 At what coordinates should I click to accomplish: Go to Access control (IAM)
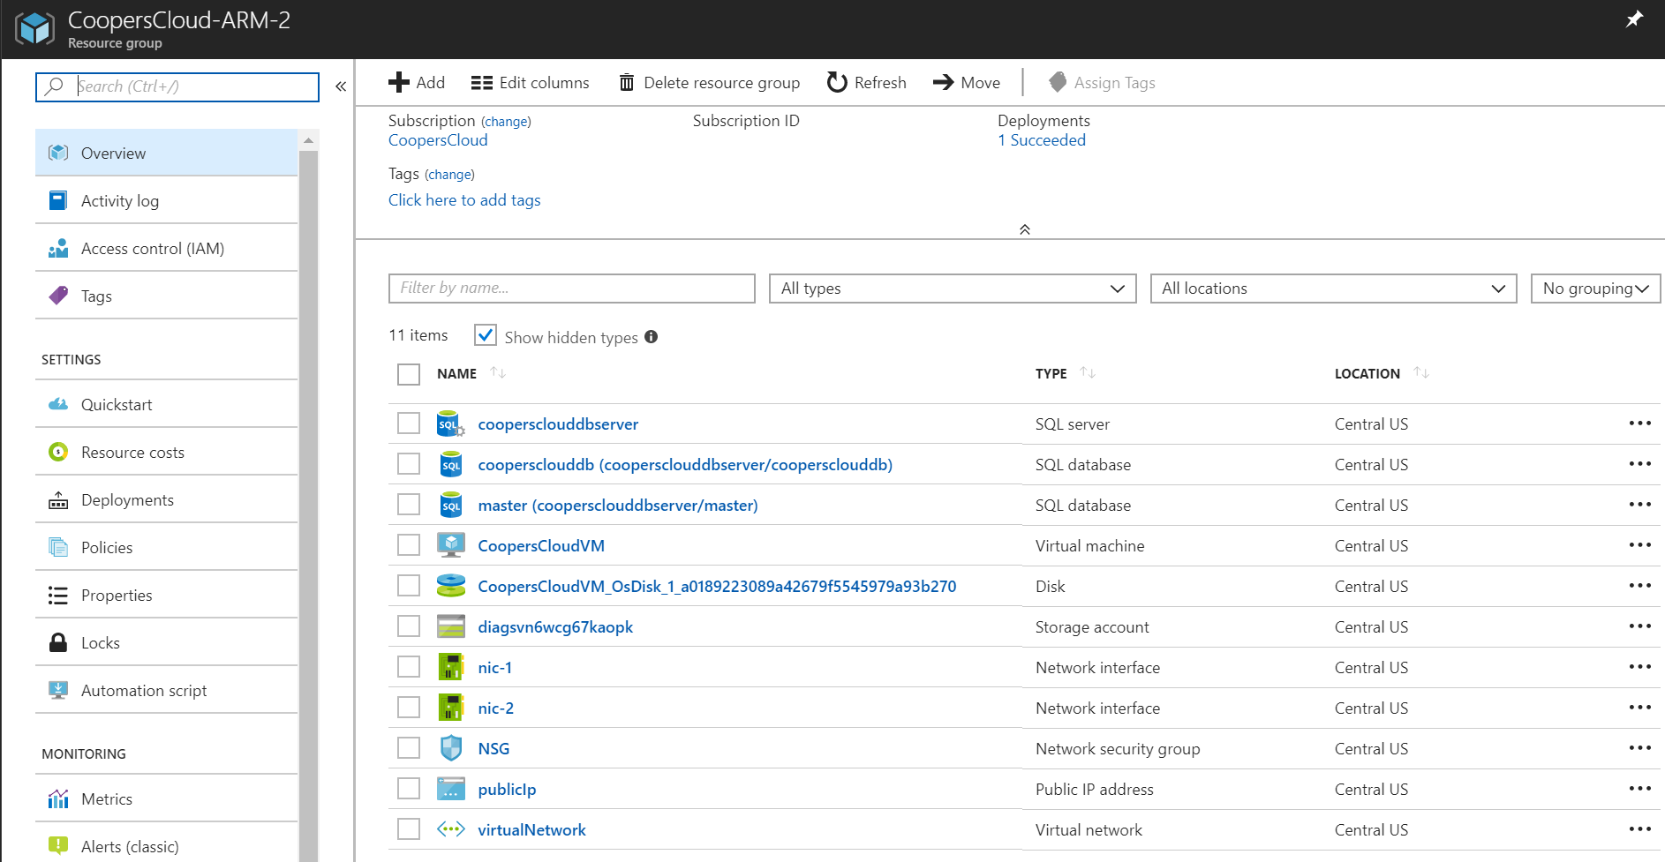pos(166,248)
